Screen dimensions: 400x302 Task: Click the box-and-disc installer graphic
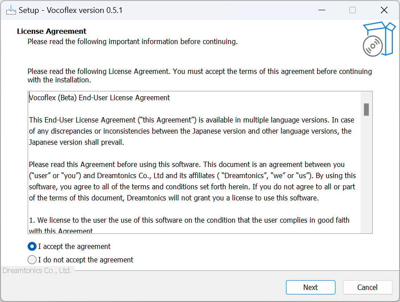(x=379, y=39)
